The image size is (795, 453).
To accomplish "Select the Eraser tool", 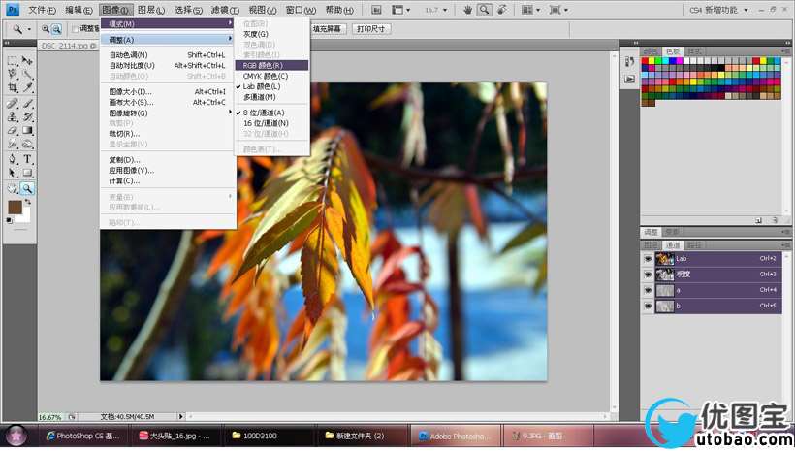I will pyautogui.click(x=13, y=130).
